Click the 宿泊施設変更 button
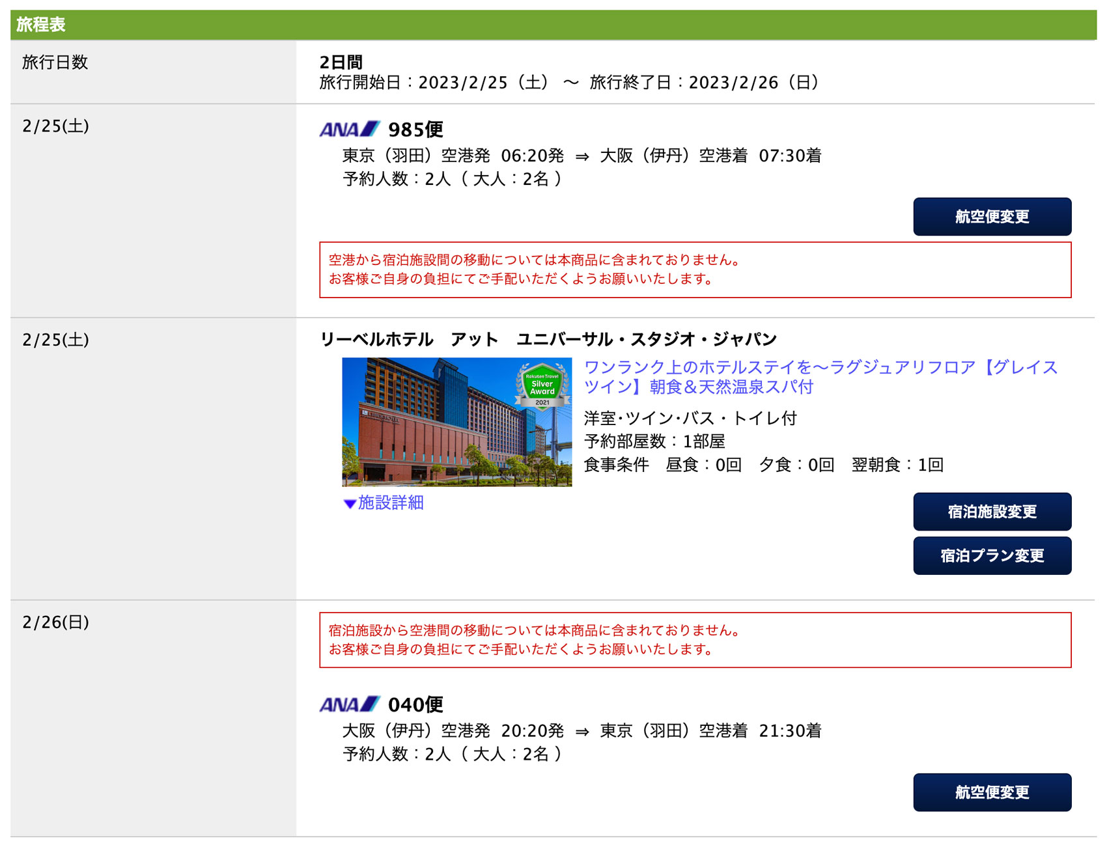The height and width of the screenshot is (845, 1107). click(x=992, y=512)
